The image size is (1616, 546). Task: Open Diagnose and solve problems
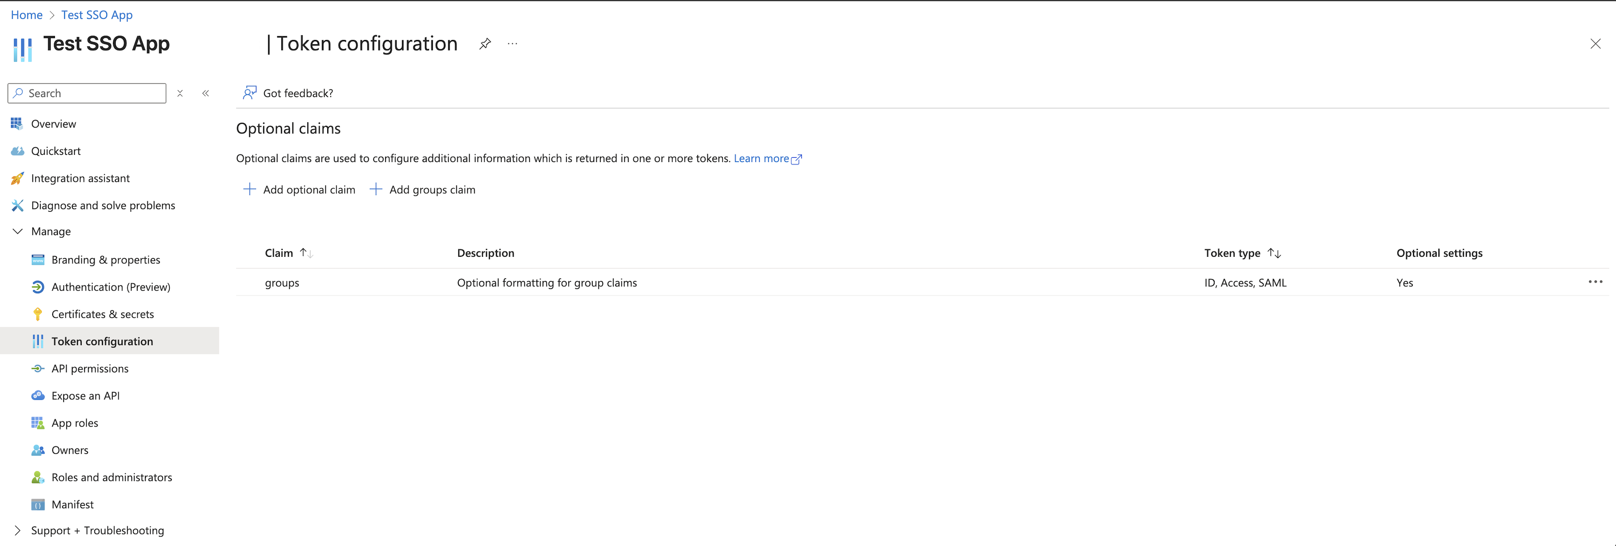tap(103, 206)
